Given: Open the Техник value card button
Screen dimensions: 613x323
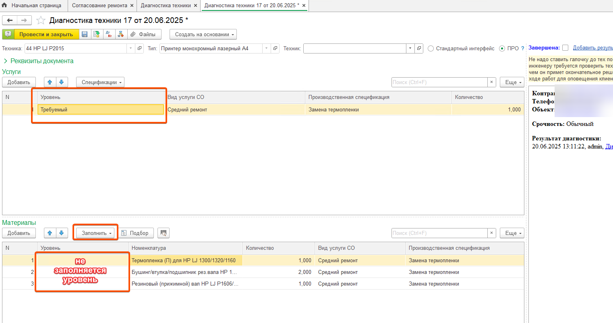Looking at the screenshot, I should 419,48.
